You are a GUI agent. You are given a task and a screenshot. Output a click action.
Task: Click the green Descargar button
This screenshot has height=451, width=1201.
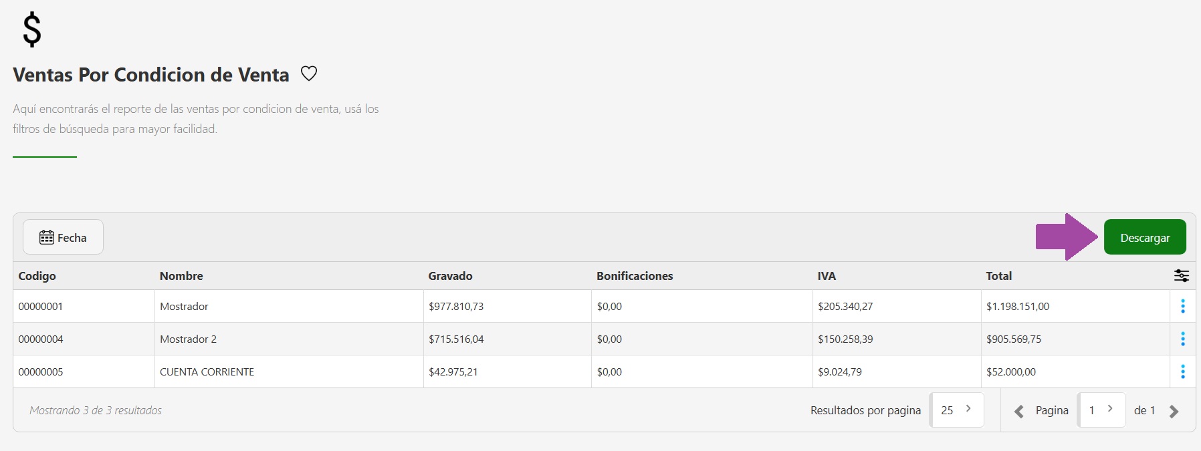pos(1145,237)
